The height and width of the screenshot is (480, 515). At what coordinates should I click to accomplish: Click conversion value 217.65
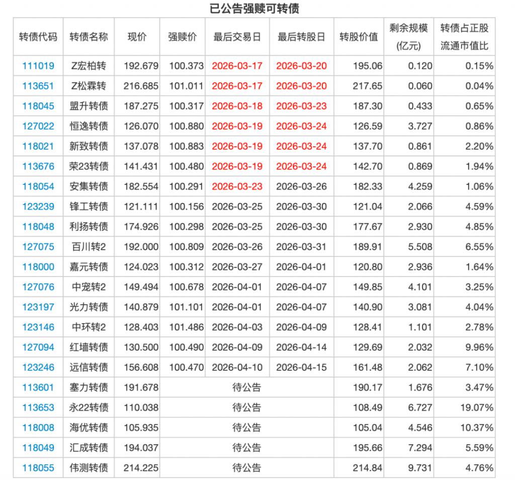click(x=368, y=86)
